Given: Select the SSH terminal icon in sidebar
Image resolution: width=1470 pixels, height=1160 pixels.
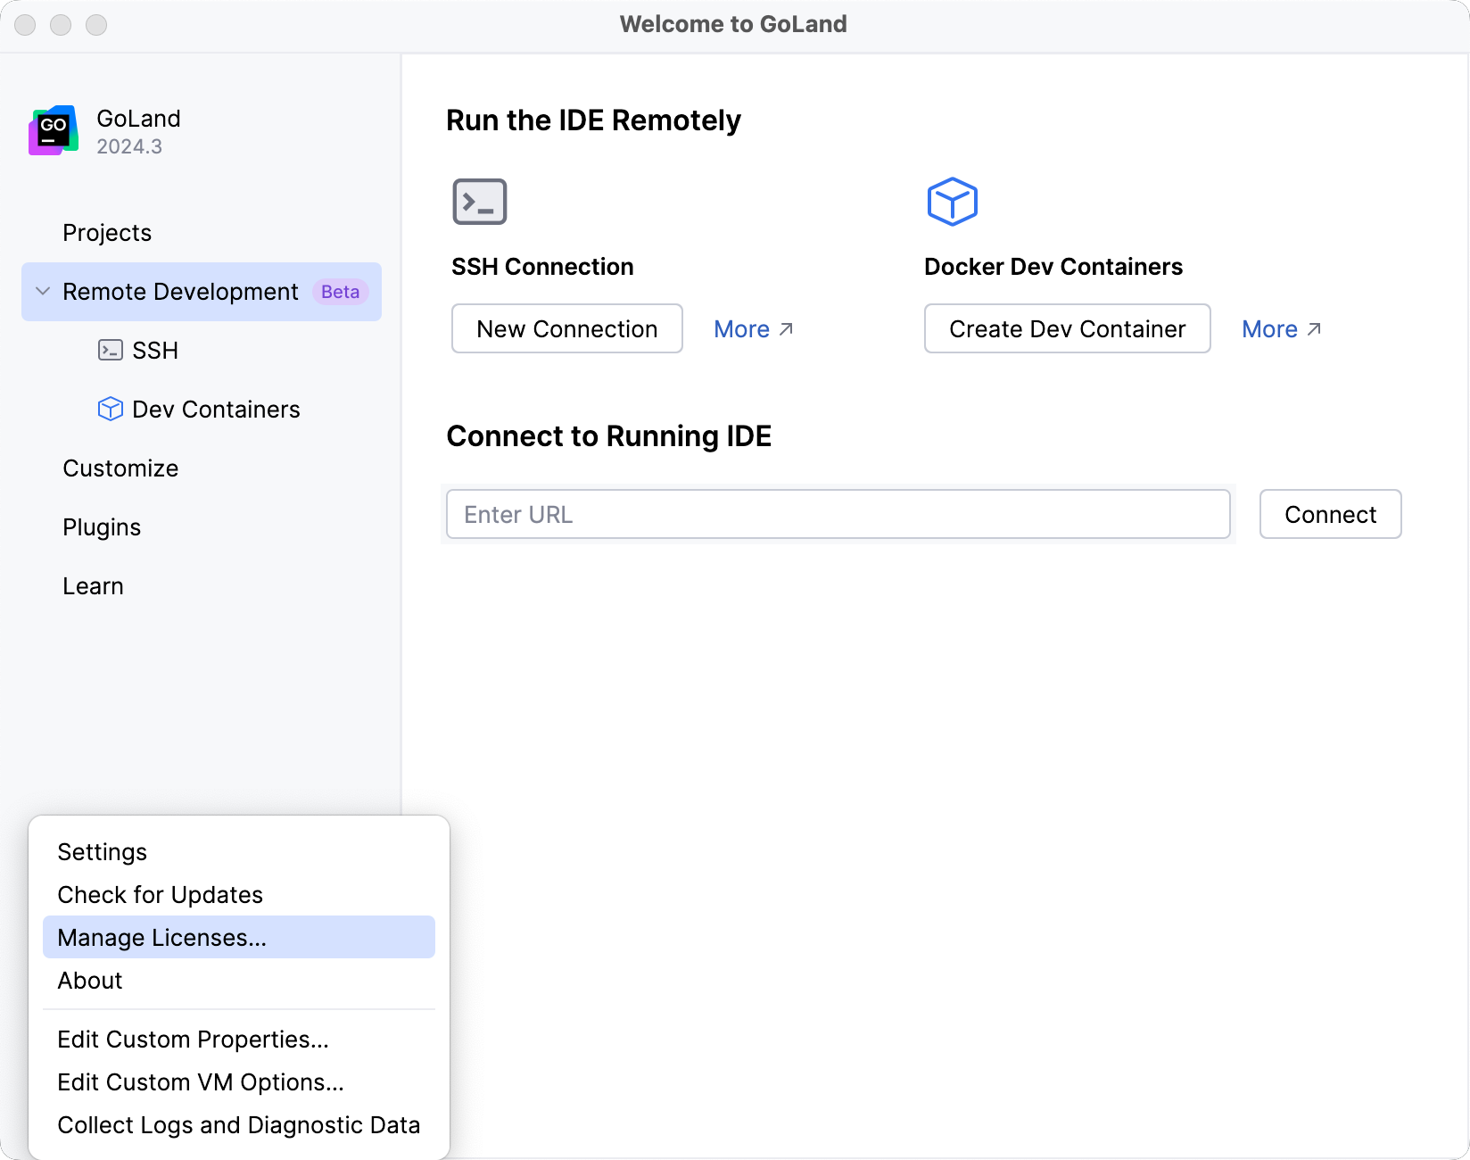Looking at the screenshot, I should coord(110,350).
